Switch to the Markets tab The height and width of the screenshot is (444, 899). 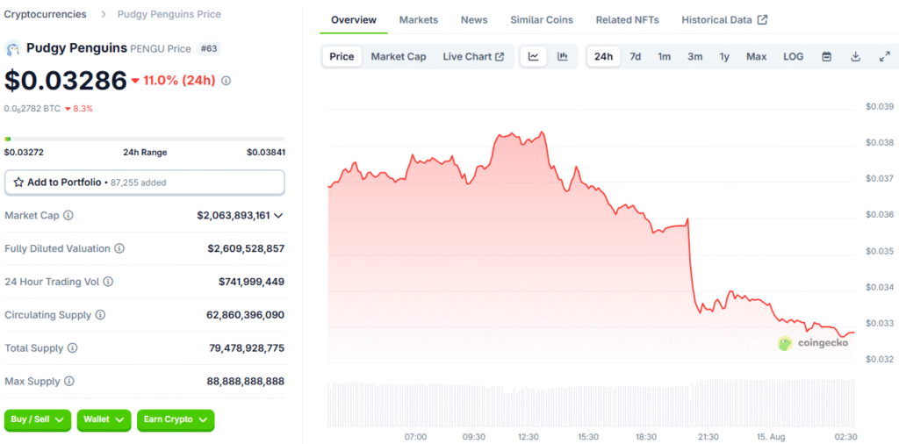point(419,20)
